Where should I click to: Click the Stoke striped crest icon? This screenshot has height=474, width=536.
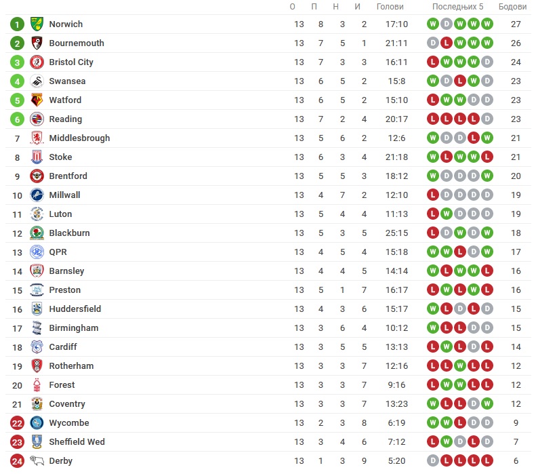[37, 157]
